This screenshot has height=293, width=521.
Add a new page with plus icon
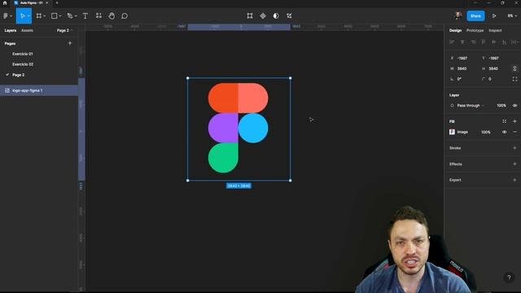coord(70,43)
